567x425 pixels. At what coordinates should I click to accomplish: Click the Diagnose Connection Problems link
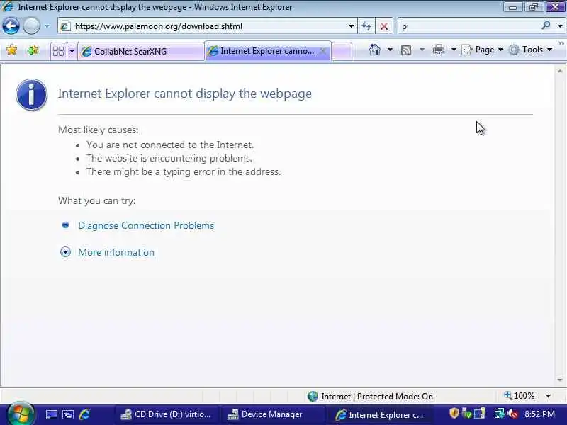point(146,225)
